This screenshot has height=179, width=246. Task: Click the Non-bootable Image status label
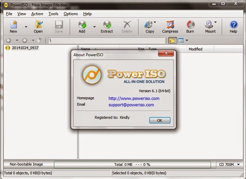[x=26, y=164]
